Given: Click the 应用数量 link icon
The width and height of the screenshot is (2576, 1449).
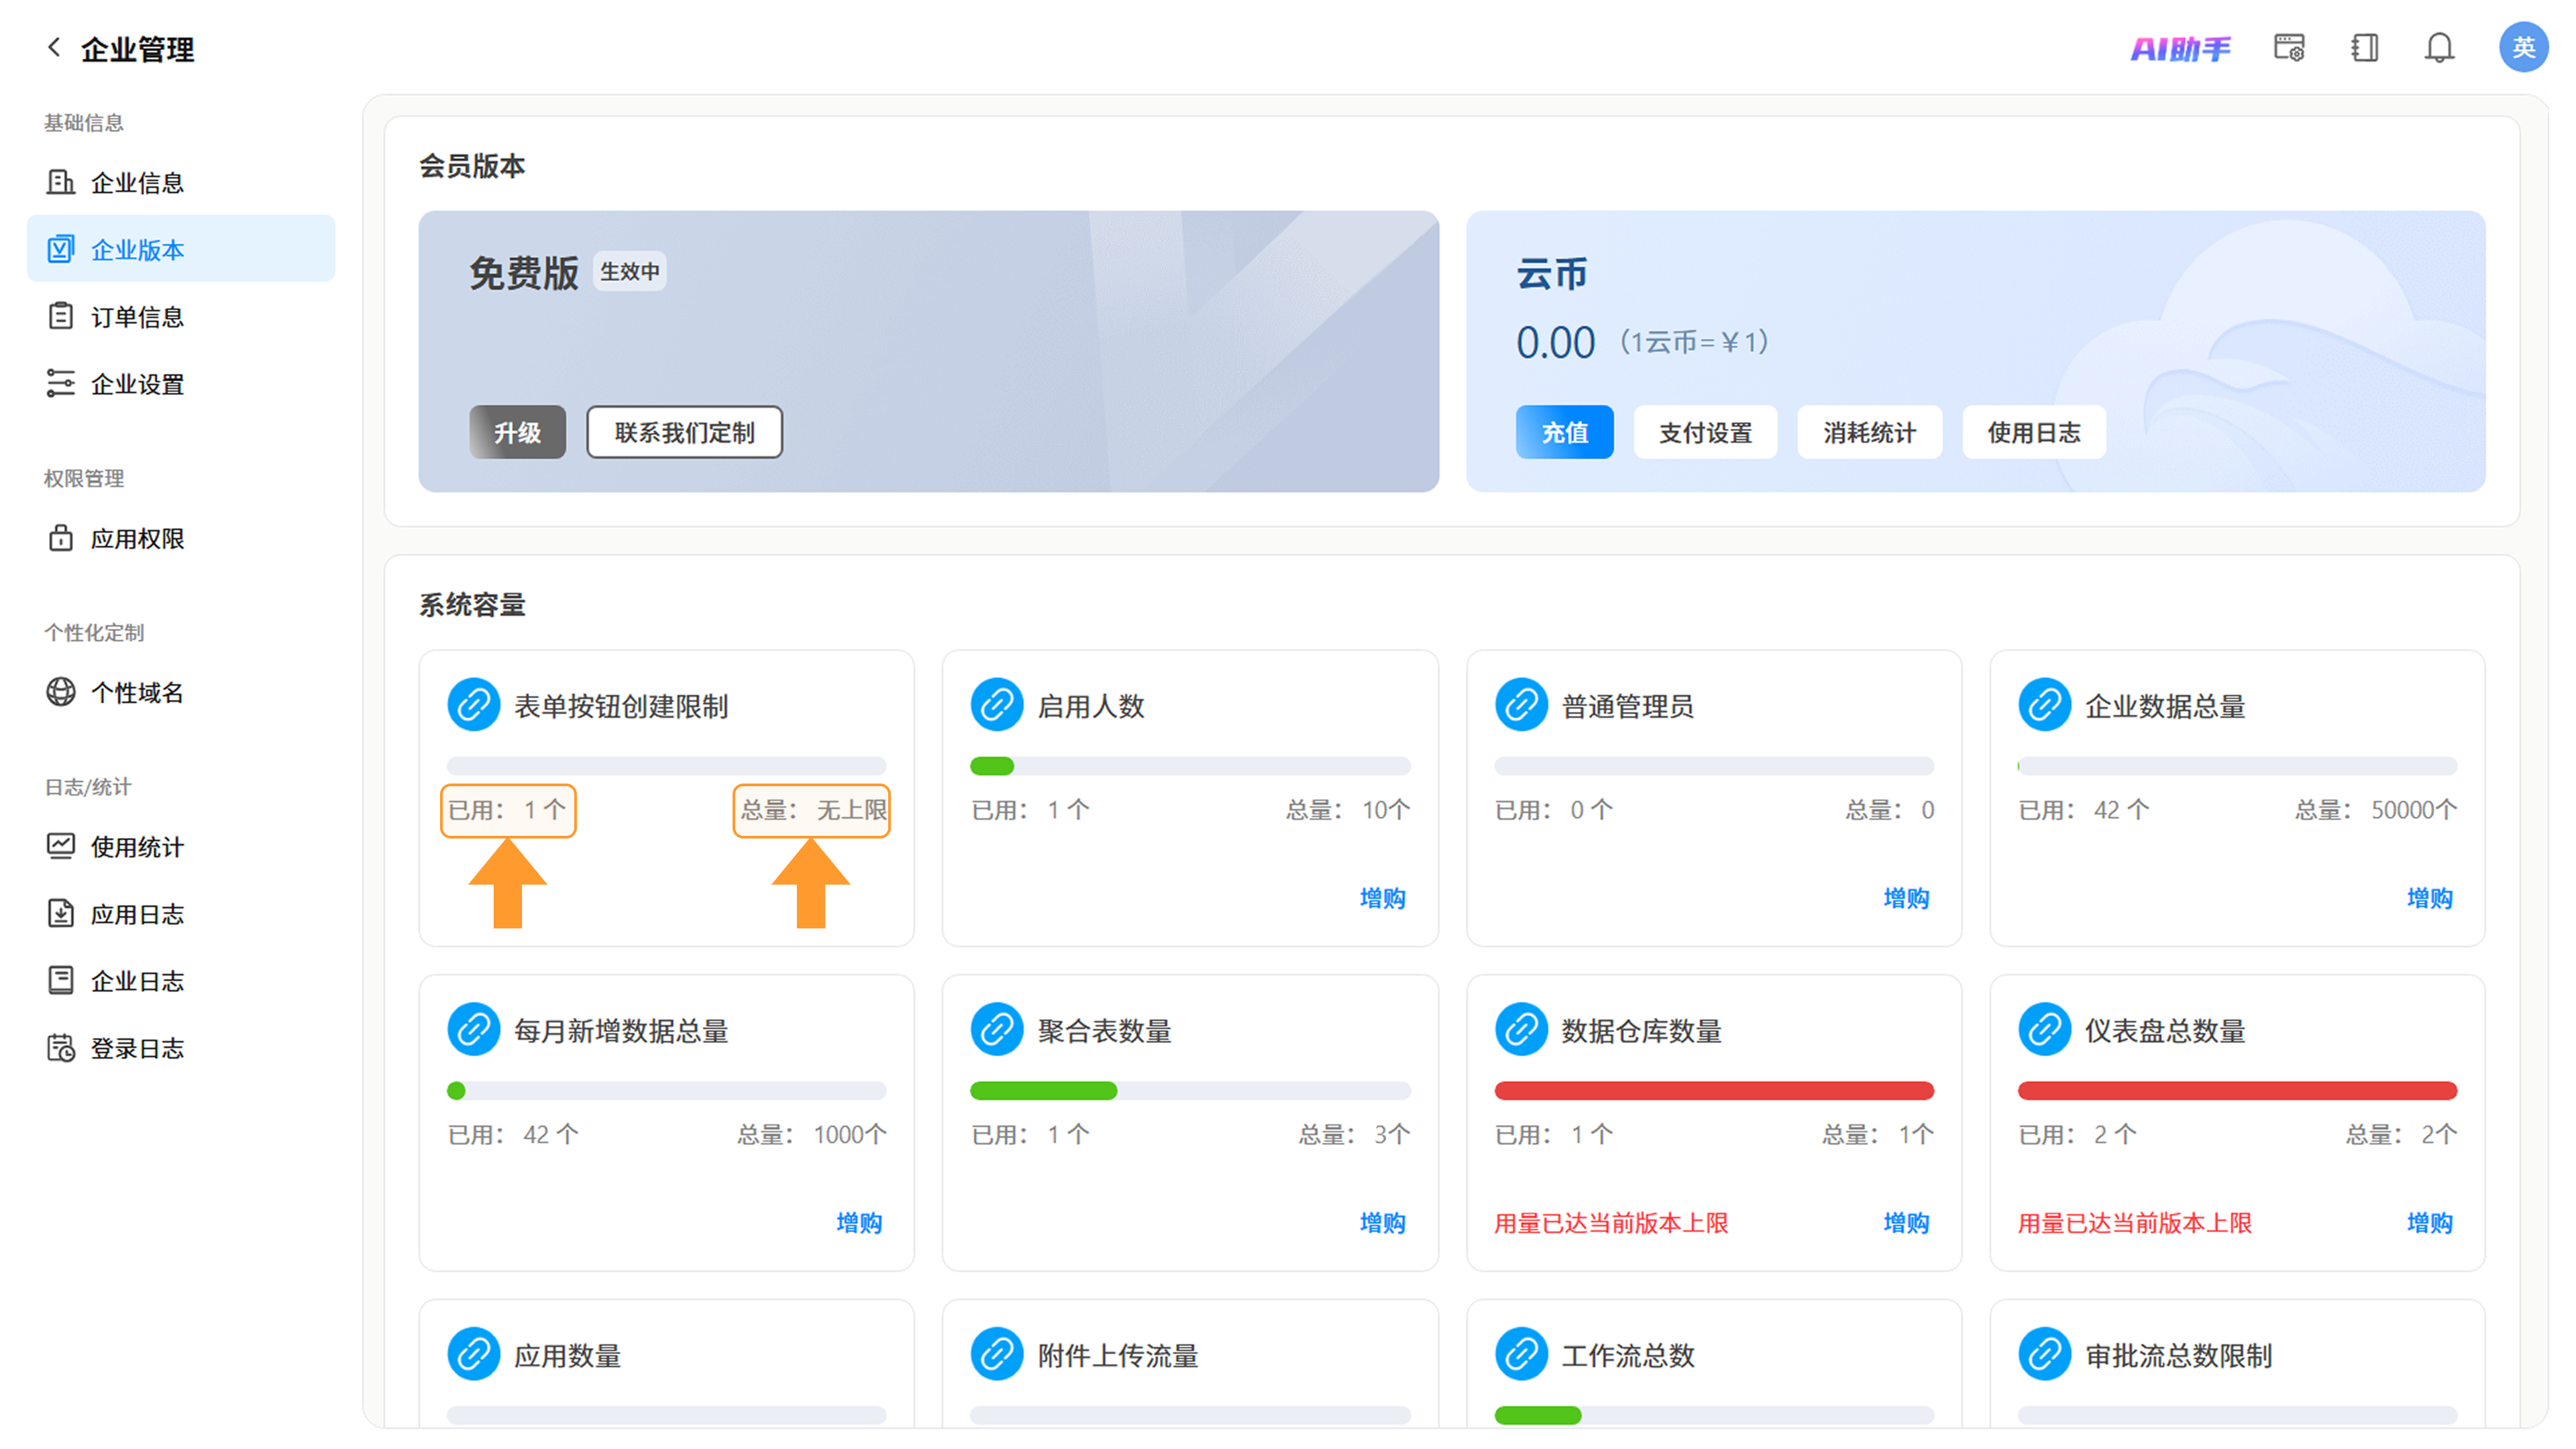Looking at the screenshot, I should [x=473, y=1354].
